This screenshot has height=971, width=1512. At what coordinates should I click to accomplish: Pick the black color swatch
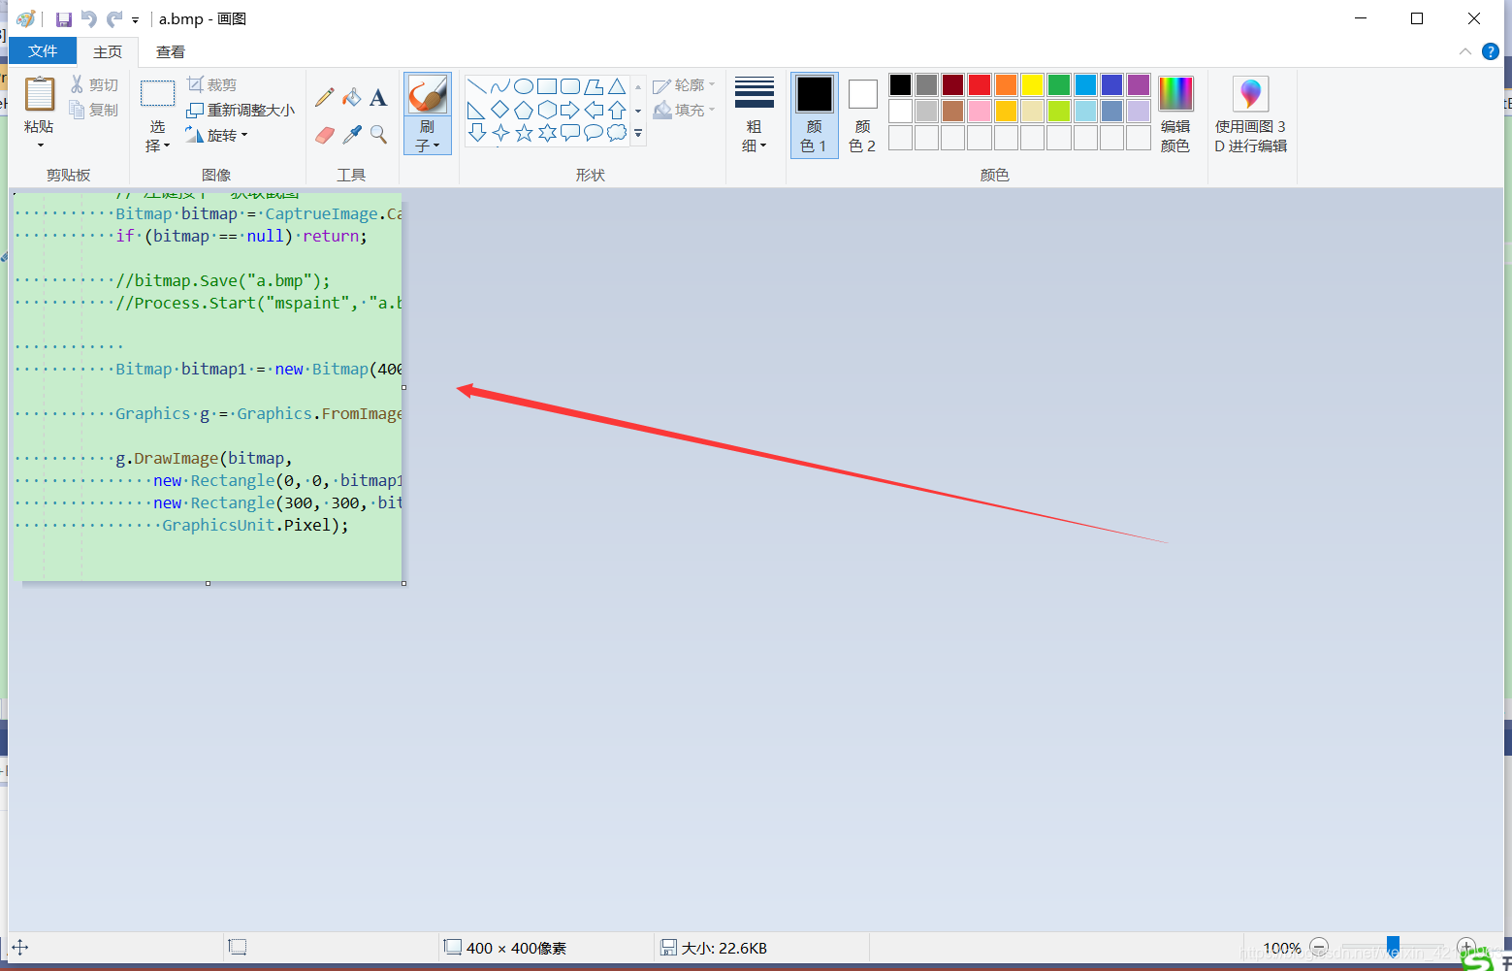(x=901, y=85)
